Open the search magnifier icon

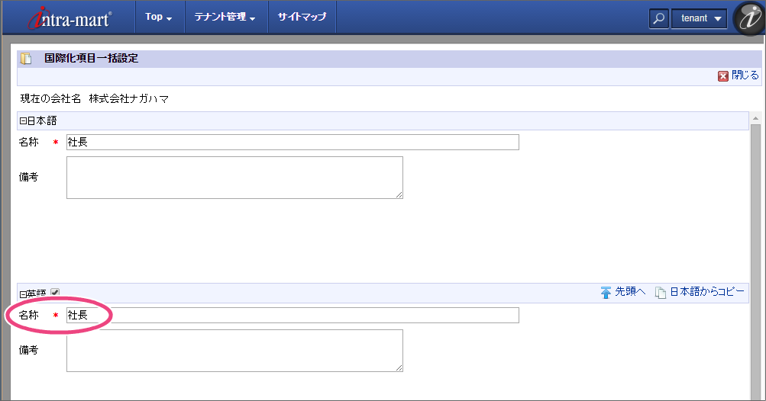658,18
